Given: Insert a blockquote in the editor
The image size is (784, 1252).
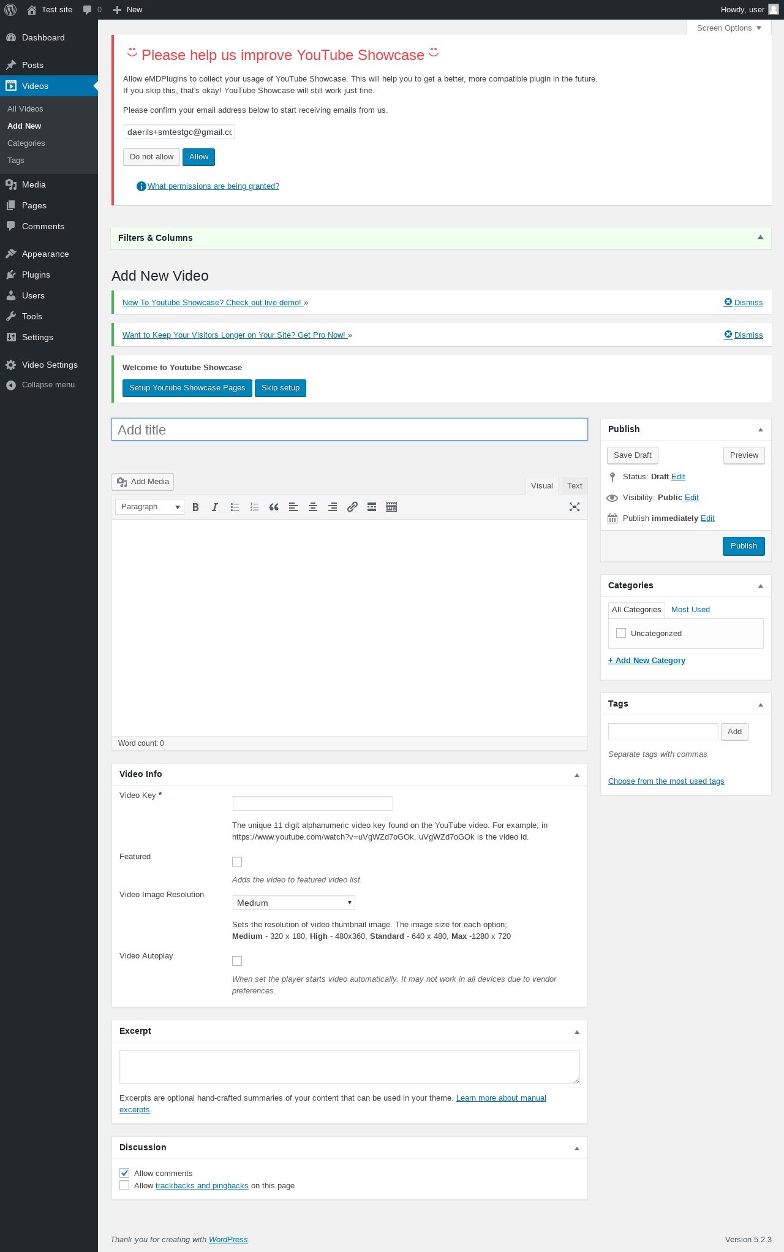Looking at the screenshot, I should [x=274, y=507].
